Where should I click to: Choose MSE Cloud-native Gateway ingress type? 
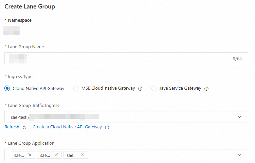coord(76,88)
